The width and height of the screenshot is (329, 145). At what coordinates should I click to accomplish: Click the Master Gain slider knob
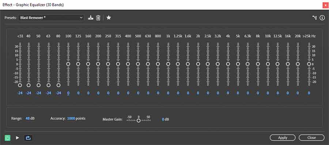(x=138, y=121)
